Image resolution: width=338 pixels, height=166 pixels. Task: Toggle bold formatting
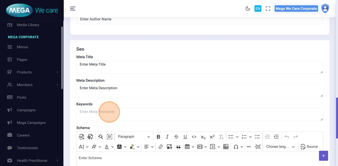(158, 137)
